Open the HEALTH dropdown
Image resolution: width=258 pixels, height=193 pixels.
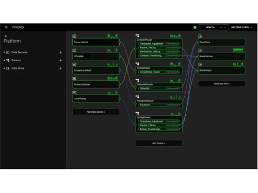214,27
